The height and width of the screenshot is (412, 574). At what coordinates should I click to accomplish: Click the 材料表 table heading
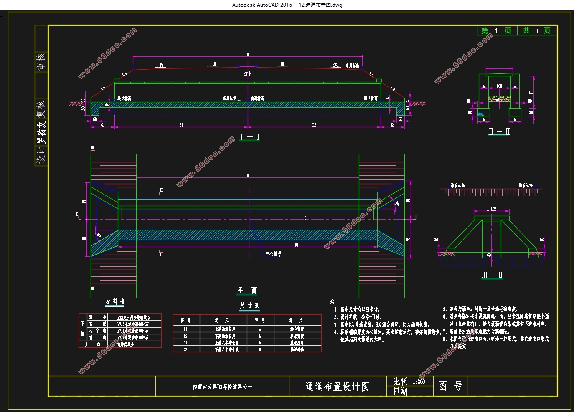click(115, 302)
